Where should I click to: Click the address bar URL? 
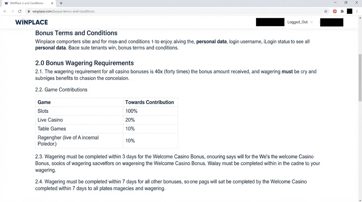(63, 11)
